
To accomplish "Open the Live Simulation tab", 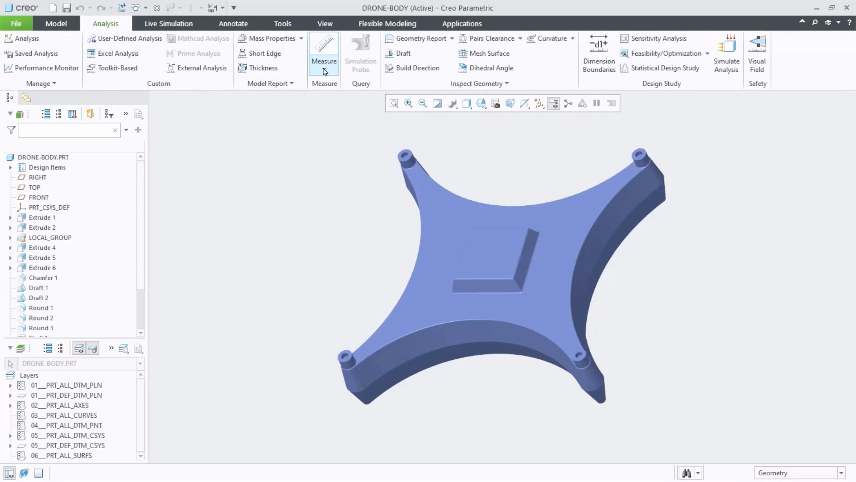I will pos(169,24).
